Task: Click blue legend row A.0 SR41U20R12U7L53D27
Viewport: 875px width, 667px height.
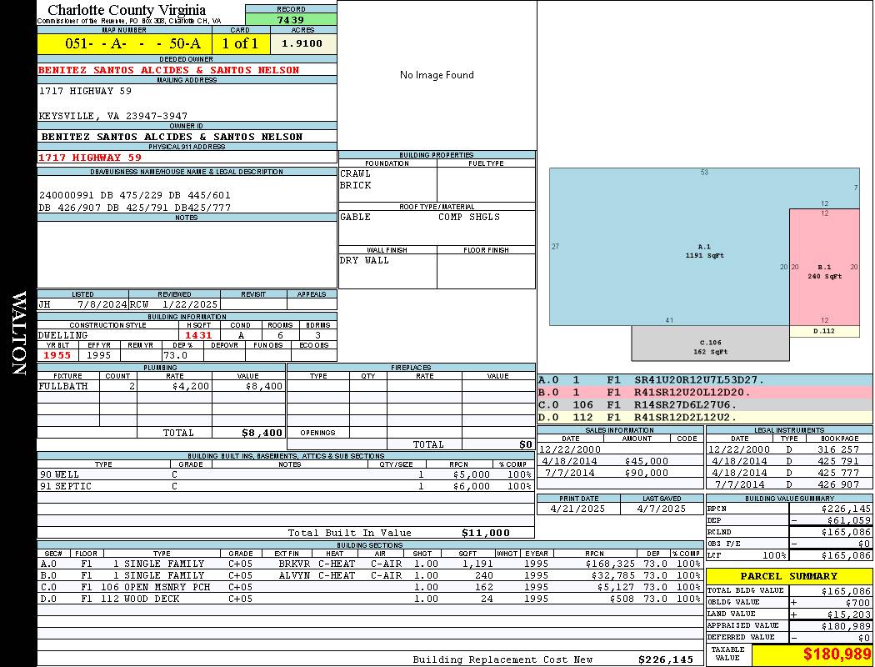Action: click(x=705, y=380)
